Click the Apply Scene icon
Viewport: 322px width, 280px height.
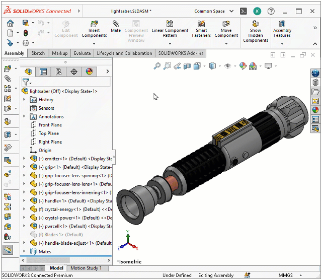[253, 66]
